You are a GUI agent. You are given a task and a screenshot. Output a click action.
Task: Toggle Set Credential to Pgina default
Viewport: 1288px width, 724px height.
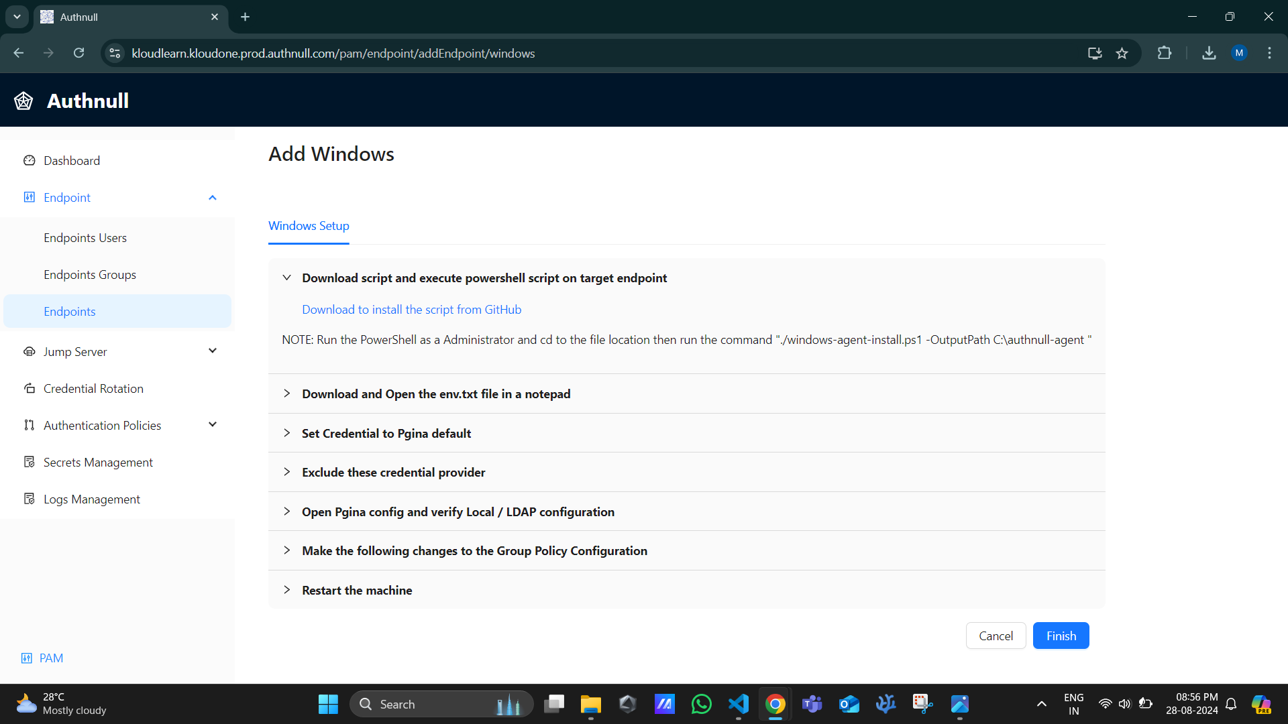click(288, 433)
